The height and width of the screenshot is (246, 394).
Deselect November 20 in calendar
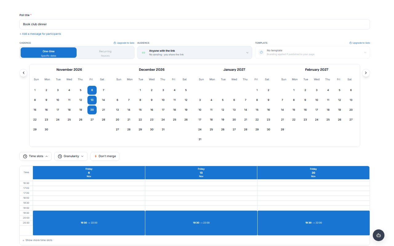coord(92,110)
